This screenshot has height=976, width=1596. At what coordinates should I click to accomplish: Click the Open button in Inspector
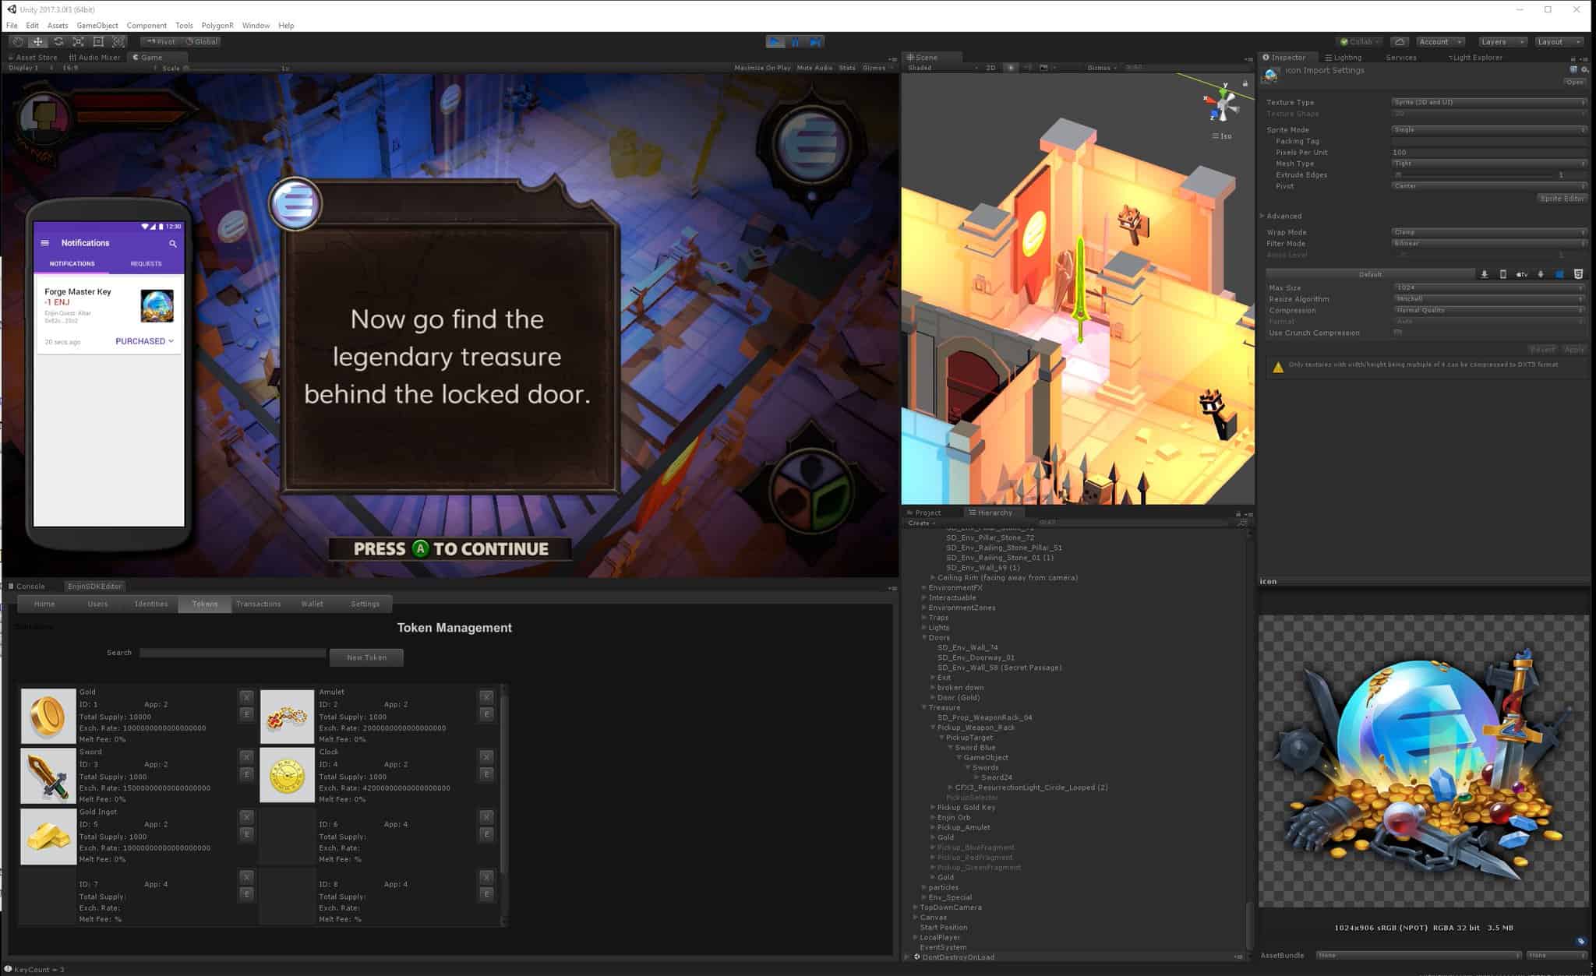point(1574,82)
